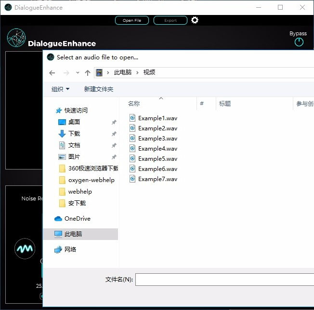
Task: Click the video library icon in address bar
Action: (x=99, y=73)
